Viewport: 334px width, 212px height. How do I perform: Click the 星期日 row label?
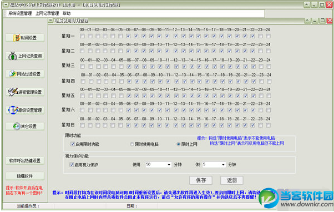pos(68,125)
